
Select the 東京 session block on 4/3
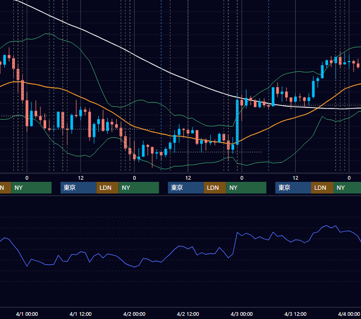(293, 188)
